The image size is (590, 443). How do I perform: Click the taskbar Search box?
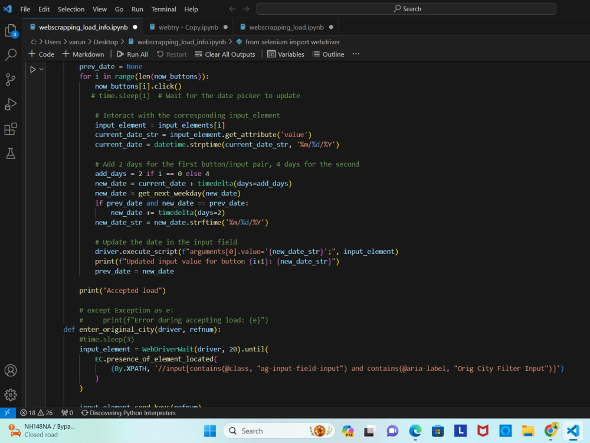tap(279, 431)
